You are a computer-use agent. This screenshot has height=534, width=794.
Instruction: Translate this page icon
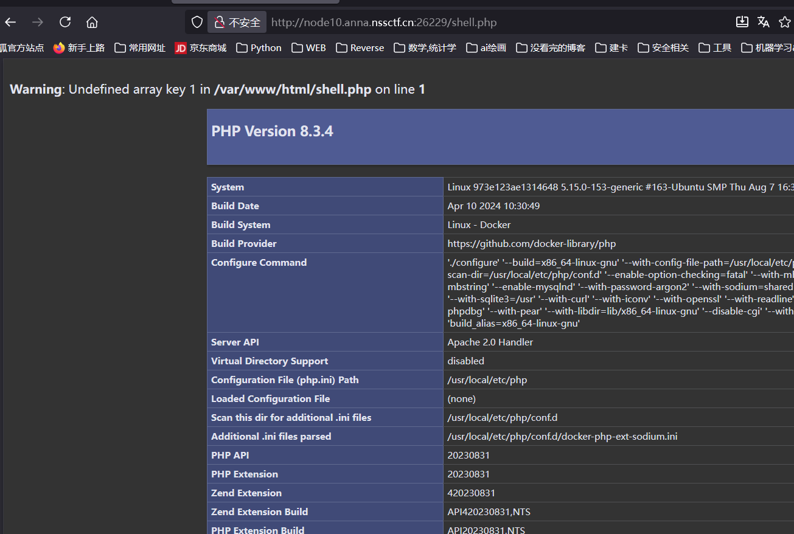point(764,23)
